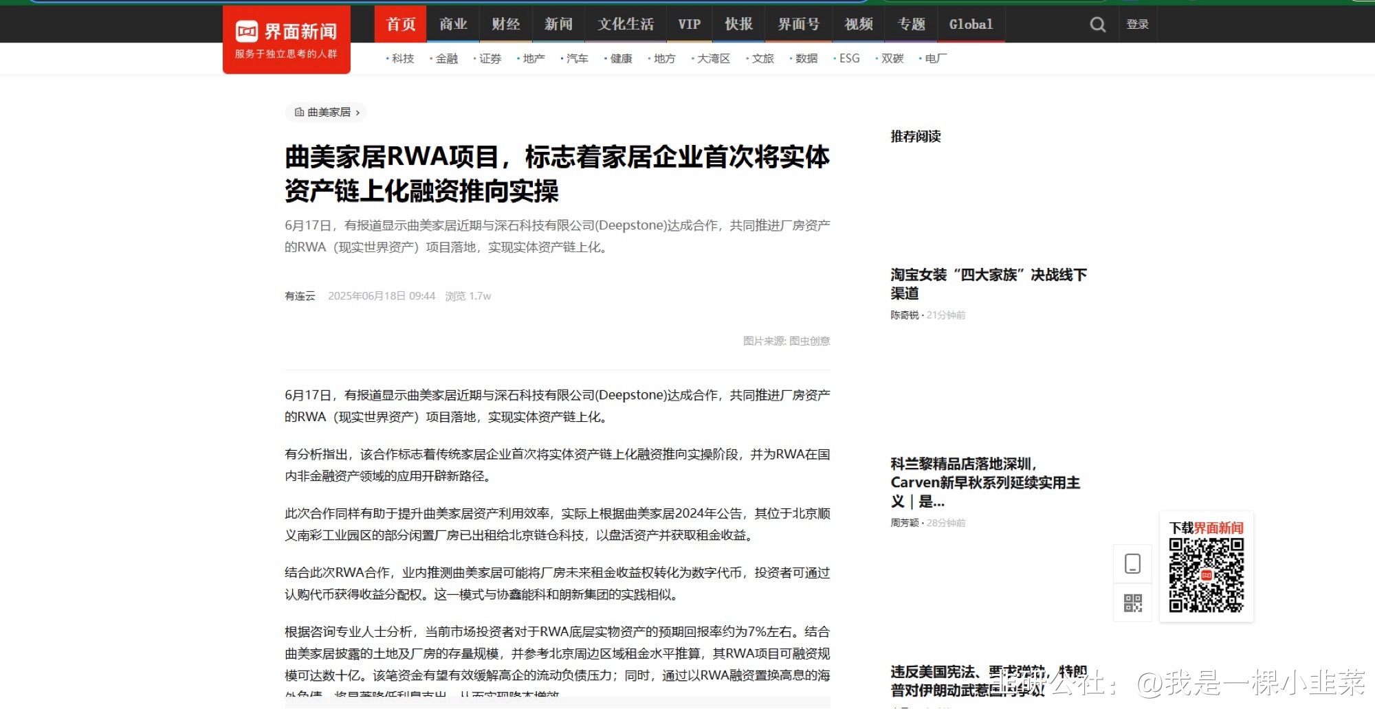Open the 界面号 tab
This screenshot has height=709, width=1375.
798,24
